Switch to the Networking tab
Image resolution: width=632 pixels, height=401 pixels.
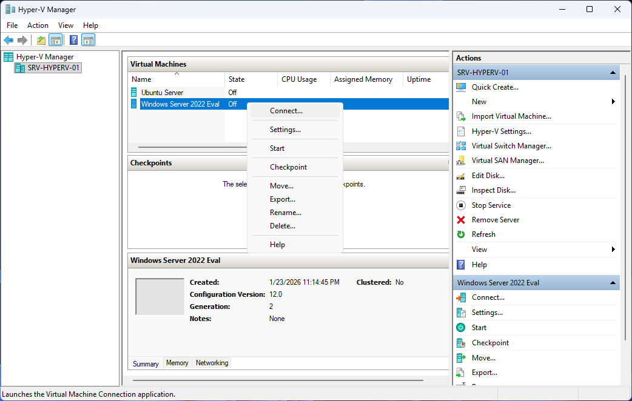point(211,363)
